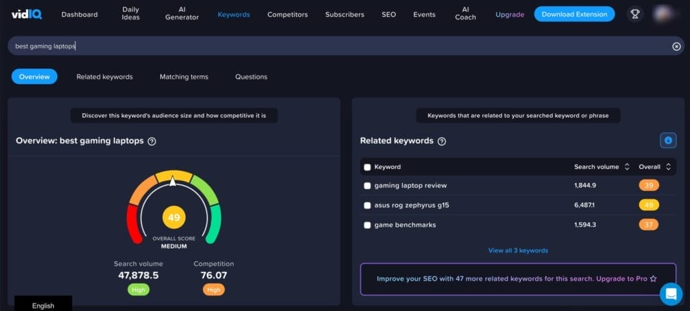Select all keywords via header checkbox
The width and height of the screenshot is (690, 311).
click(x=367, y=167)
